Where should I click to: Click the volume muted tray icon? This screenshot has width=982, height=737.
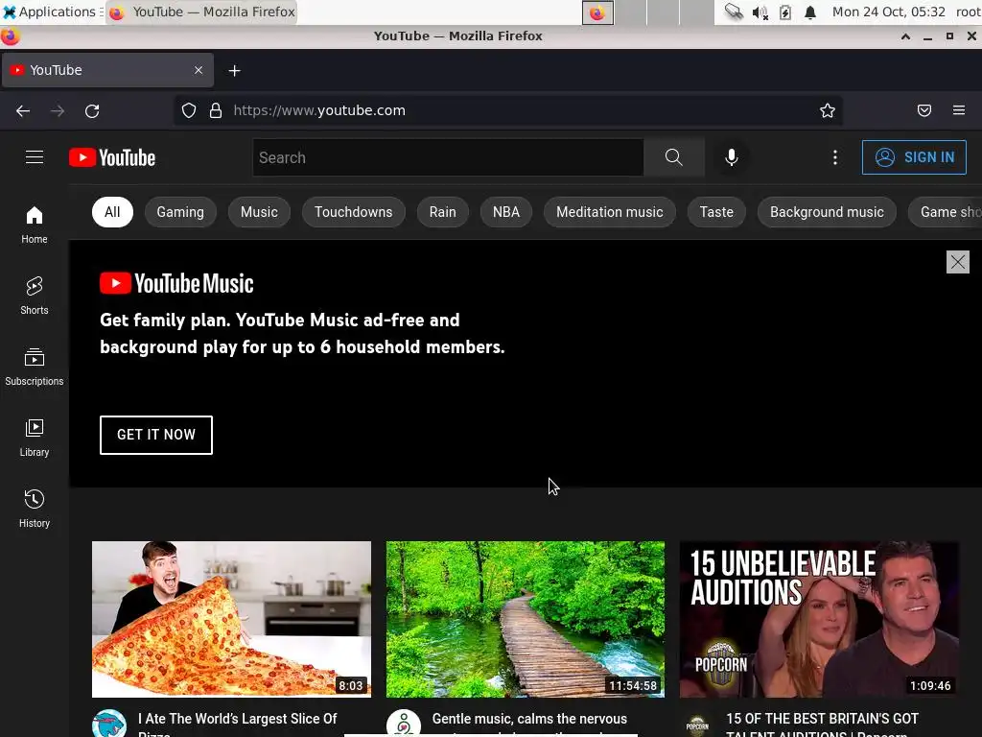click(x=760, y=12)
